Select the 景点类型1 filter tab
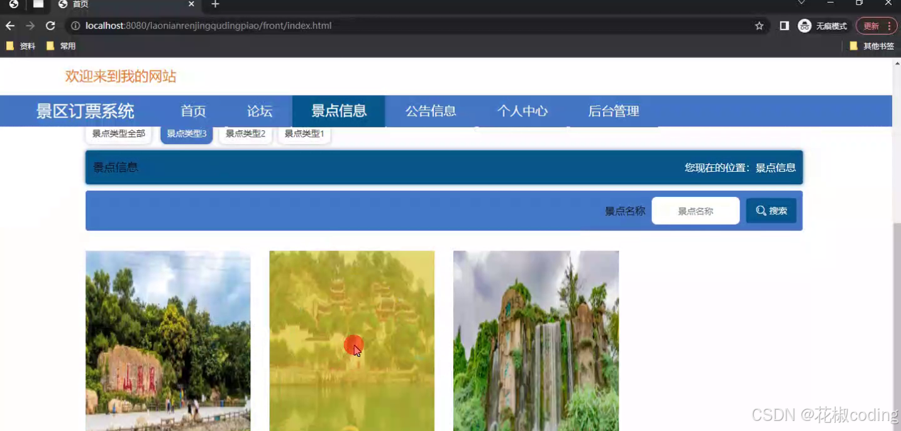The height and width of the screenshot is (431, 901). tap(304, 133)
